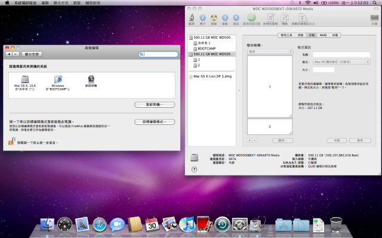Screen dimensions: 382x238
Task: Open the Trash in the Dock
Action: (336, 224)
